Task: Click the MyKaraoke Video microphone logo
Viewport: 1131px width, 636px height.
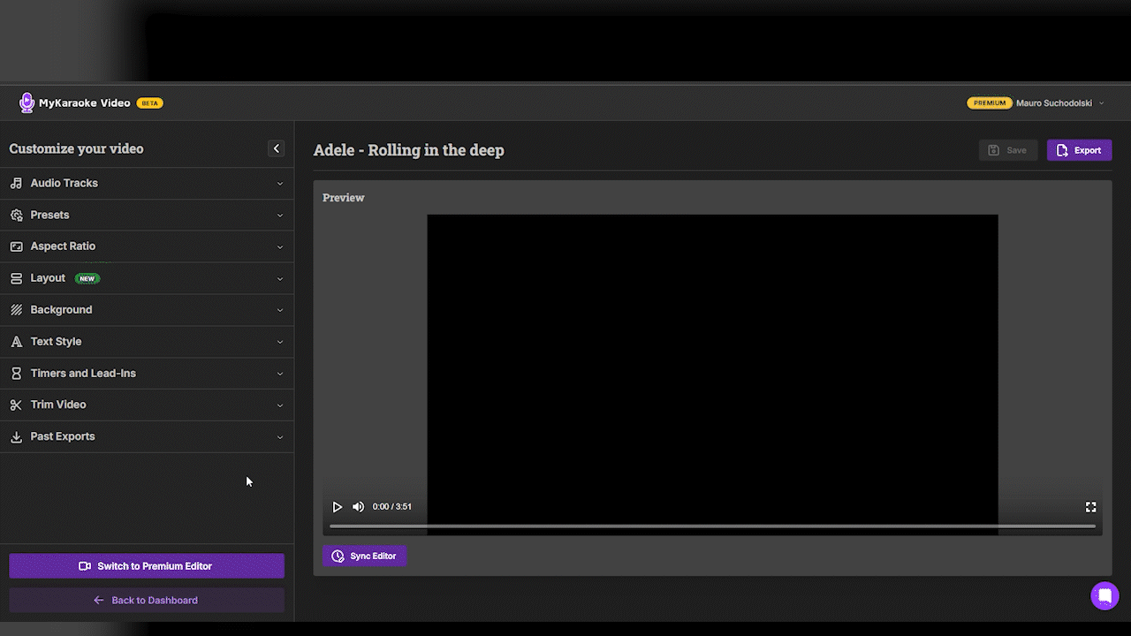Action: coord(27,102)
